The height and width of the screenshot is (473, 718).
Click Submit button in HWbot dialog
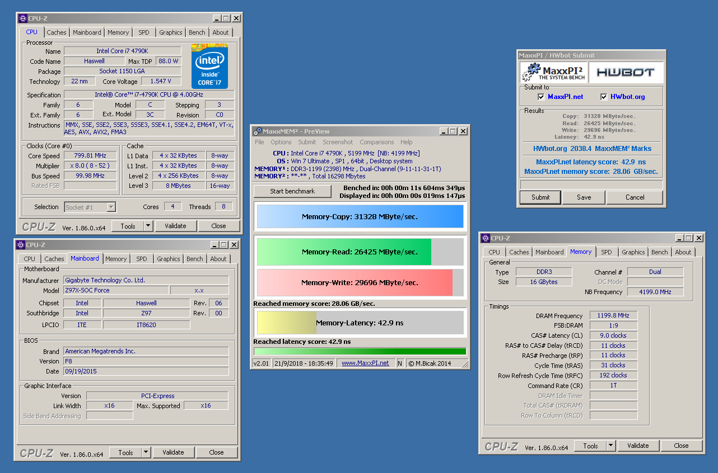[540, 197]
